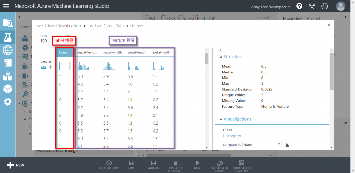Copy visualization icon beside compare dropdown
Screen dimensions: 355x173
coord(287,145)
